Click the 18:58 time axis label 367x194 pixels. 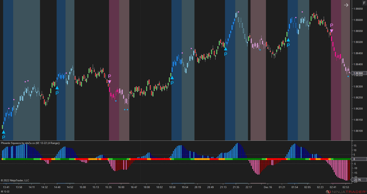[x=172, y=187]
